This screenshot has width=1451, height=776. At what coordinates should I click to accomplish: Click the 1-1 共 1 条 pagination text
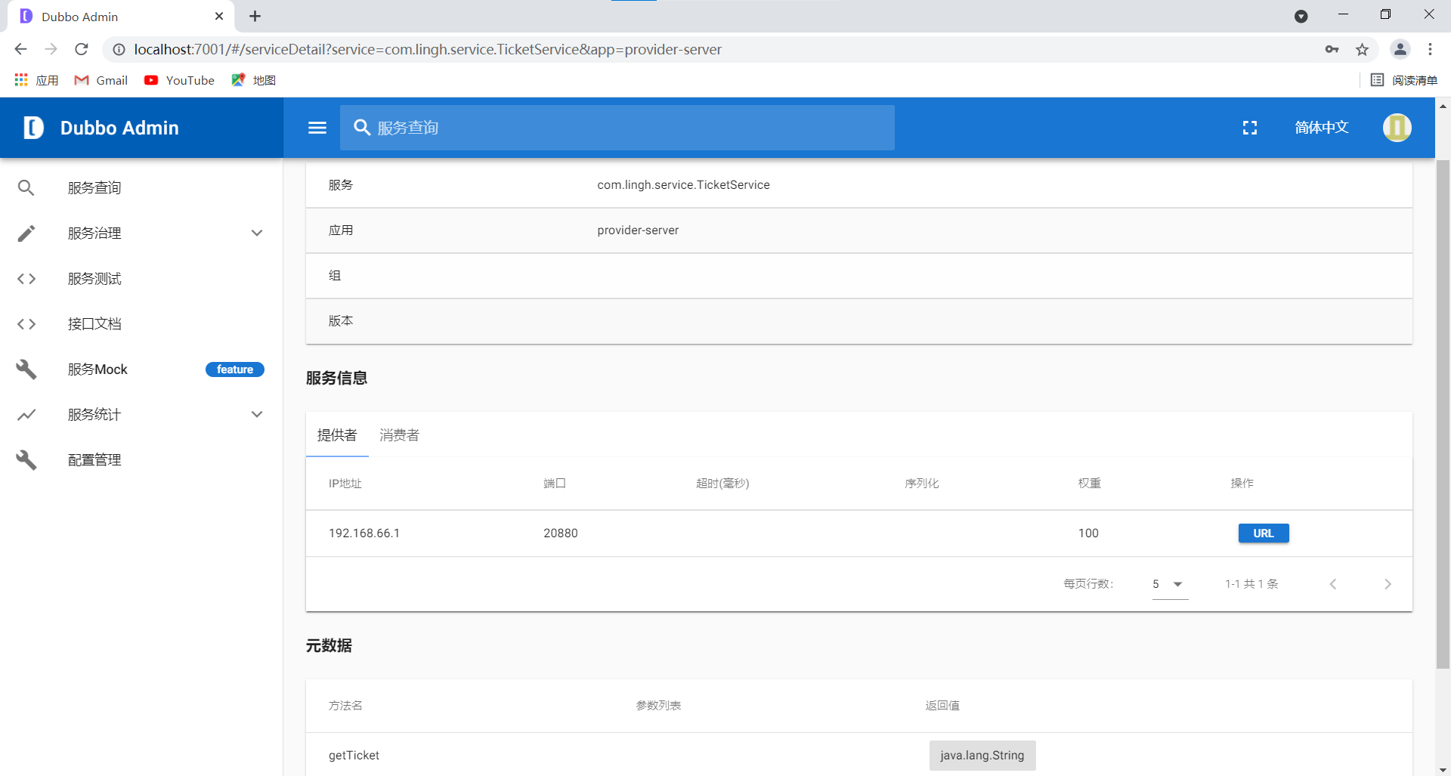(x=1251, y=584)
